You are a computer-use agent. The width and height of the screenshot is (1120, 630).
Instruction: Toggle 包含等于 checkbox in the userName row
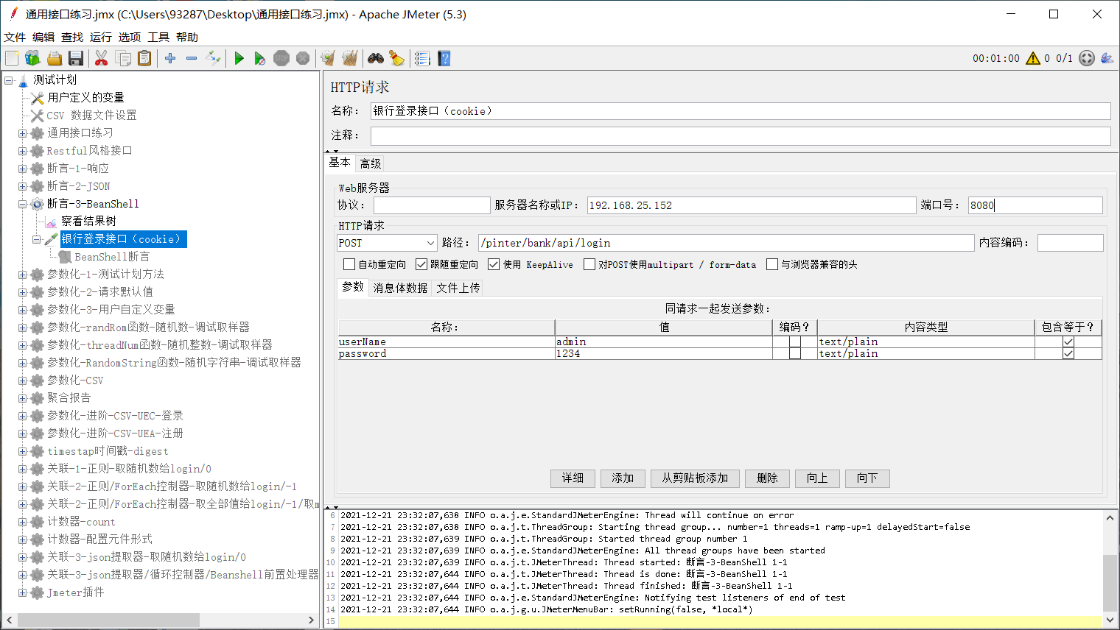1068,342
